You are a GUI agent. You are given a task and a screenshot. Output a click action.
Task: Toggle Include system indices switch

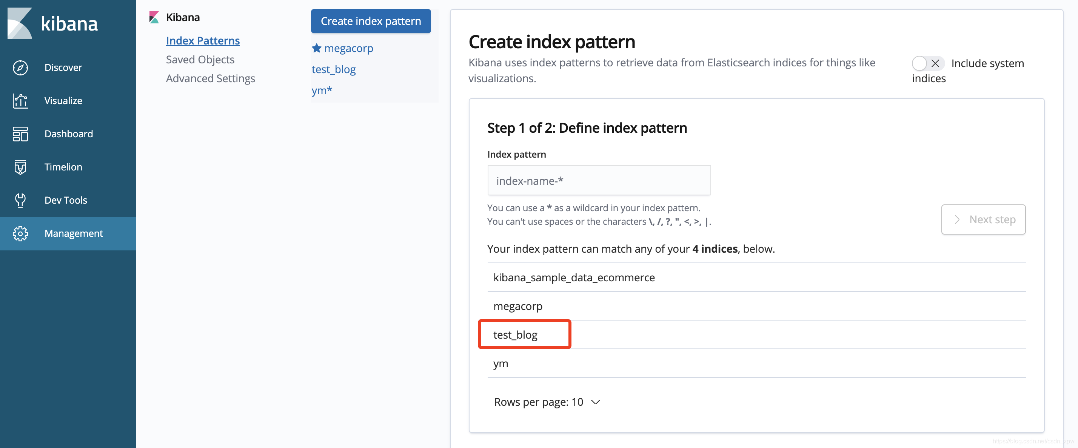(927, 63)
